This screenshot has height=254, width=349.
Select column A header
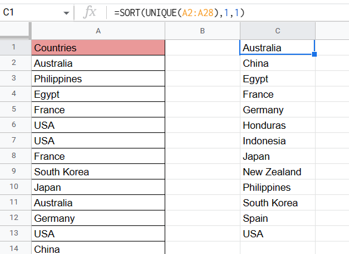(x=98, y=31)
